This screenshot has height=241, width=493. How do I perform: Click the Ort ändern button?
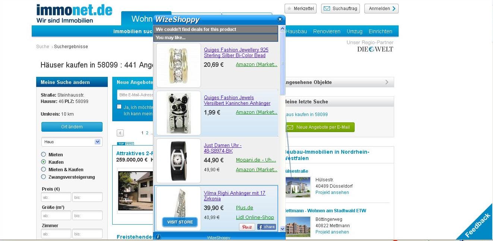[72, 127]
